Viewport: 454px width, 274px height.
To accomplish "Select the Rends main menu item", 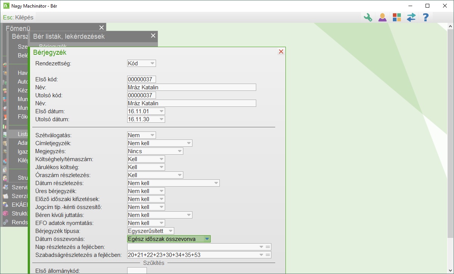I will tap(20, 222).
